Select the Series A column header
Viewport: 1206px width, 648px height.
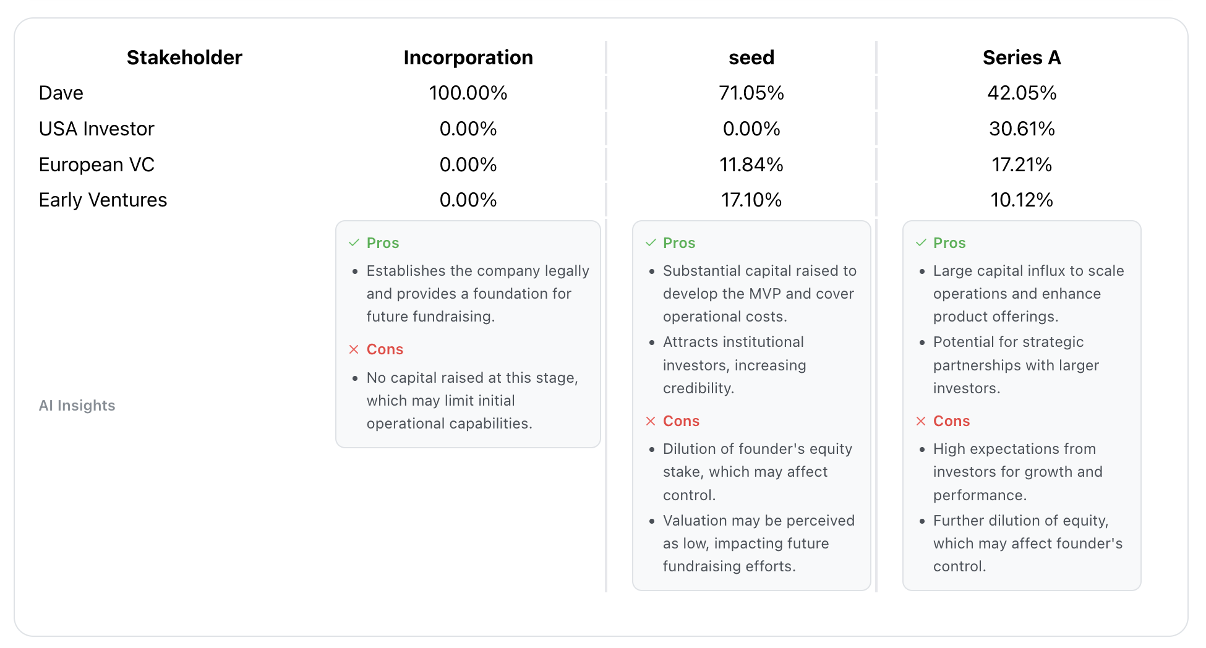(1021, 58)
